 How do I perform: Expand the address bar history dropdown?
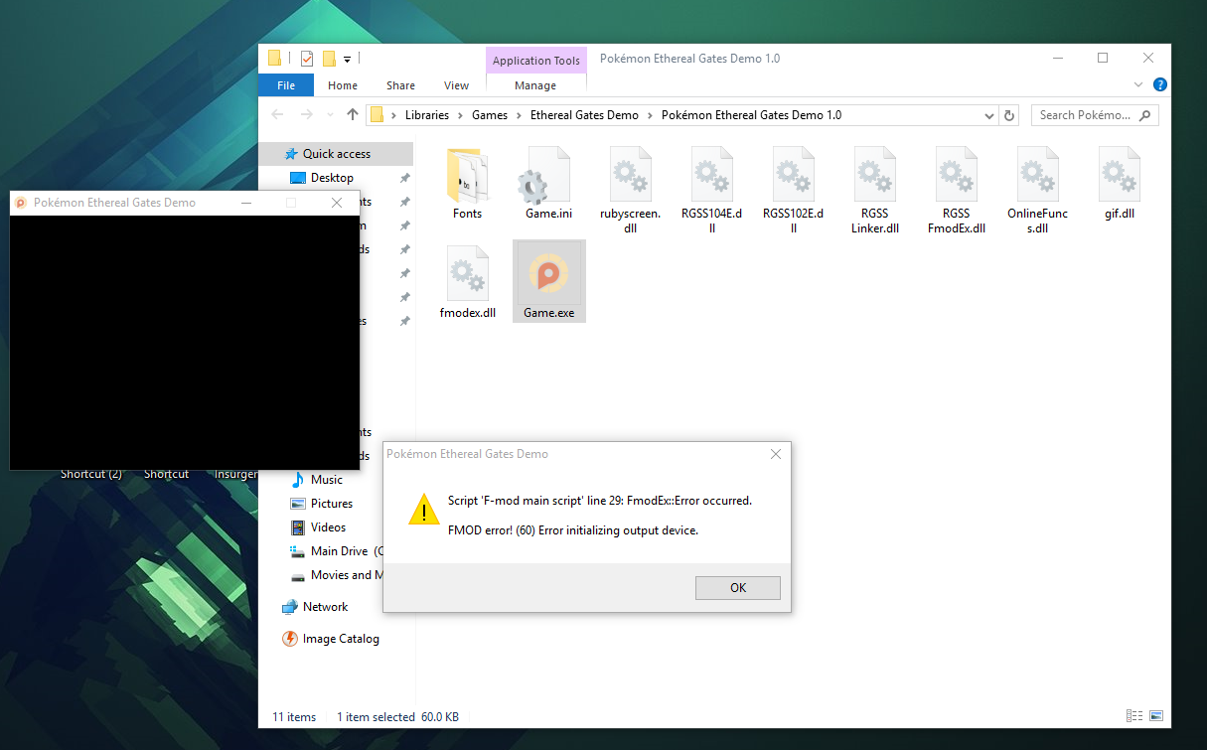coord(988,115)
